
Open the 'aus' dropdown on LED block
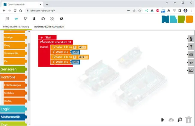pos(83,57)
